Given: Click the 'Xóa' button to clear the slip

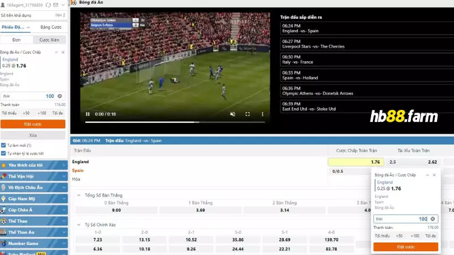Looking at the screenshot, I should tap(33, 135).
